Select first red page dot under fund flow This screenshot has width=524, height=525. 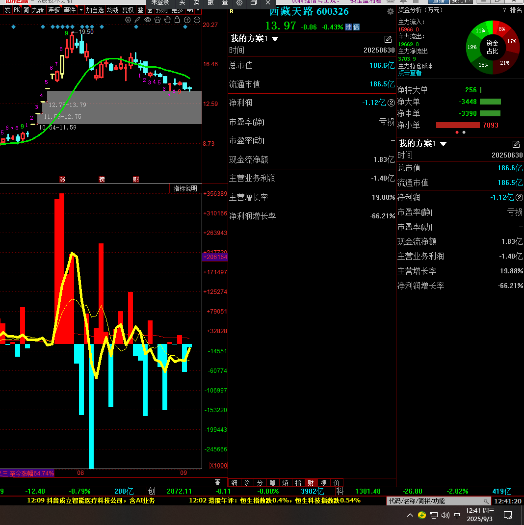[457, 132]
